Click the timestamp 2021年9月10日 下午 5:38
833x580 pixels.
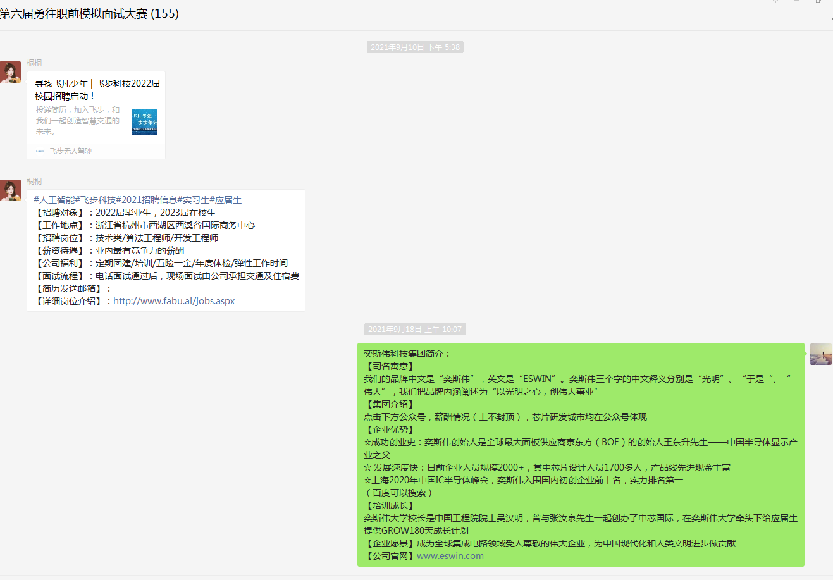pos(415,47)
